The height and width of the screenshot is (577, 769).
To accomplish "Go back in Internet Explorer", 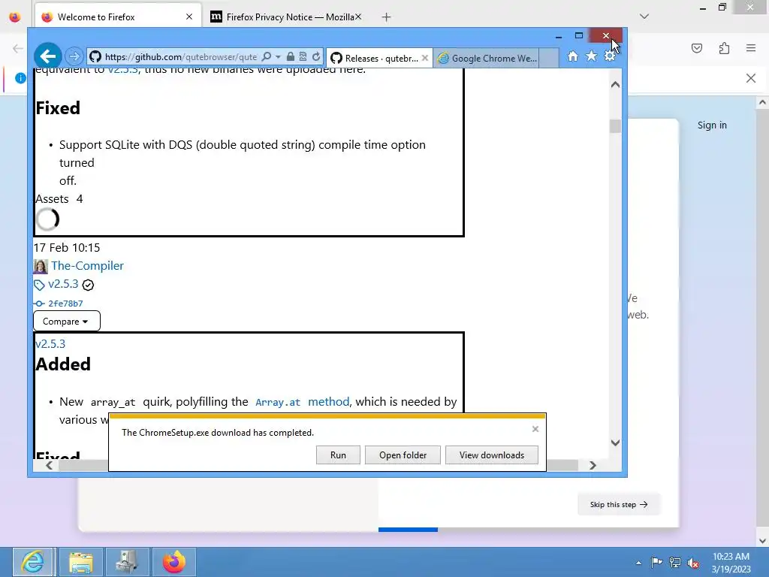I will (x=47, y=56).
